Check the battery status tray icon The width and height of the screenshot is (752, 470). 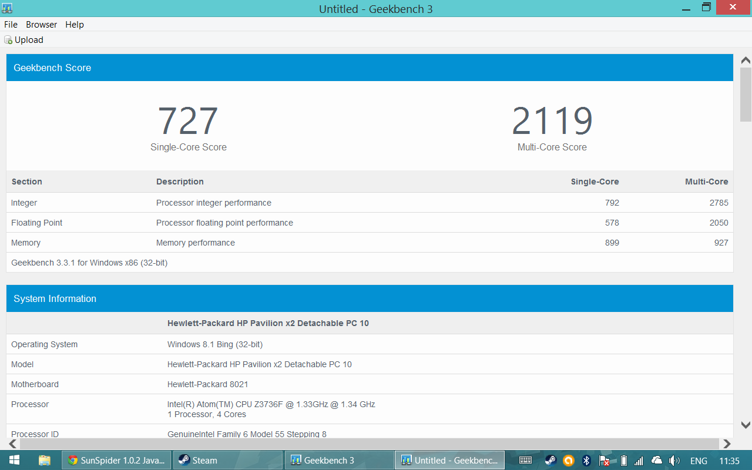pos(624,461)
